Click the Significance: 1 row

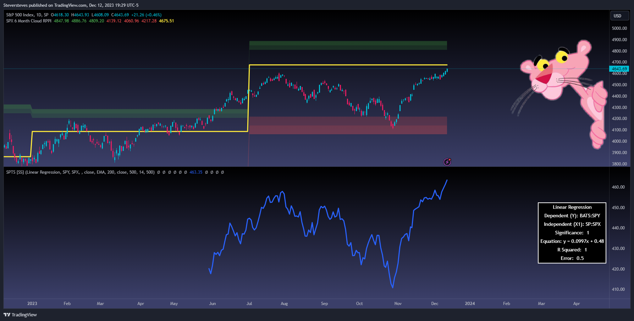572,233
